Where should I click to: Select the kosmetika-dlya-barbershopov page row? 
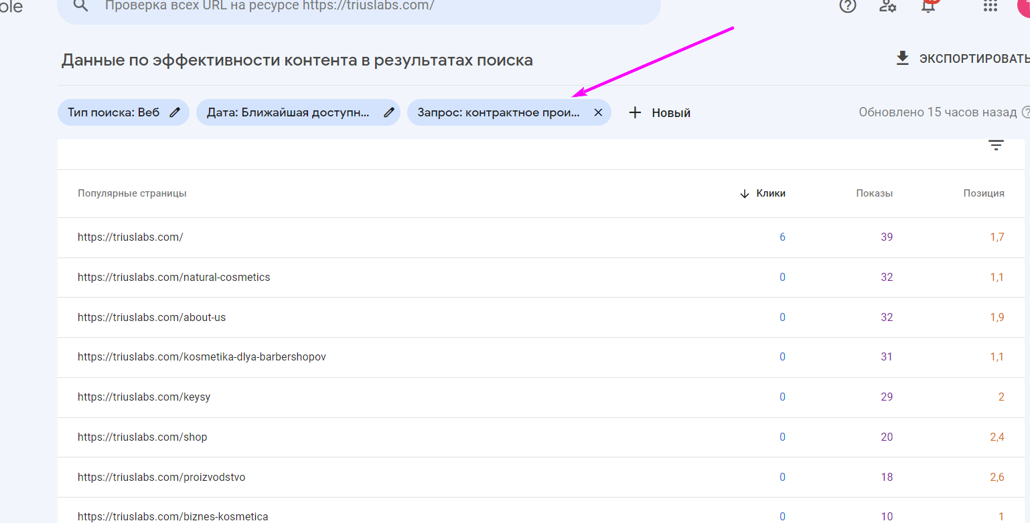(x=541, y=357)
